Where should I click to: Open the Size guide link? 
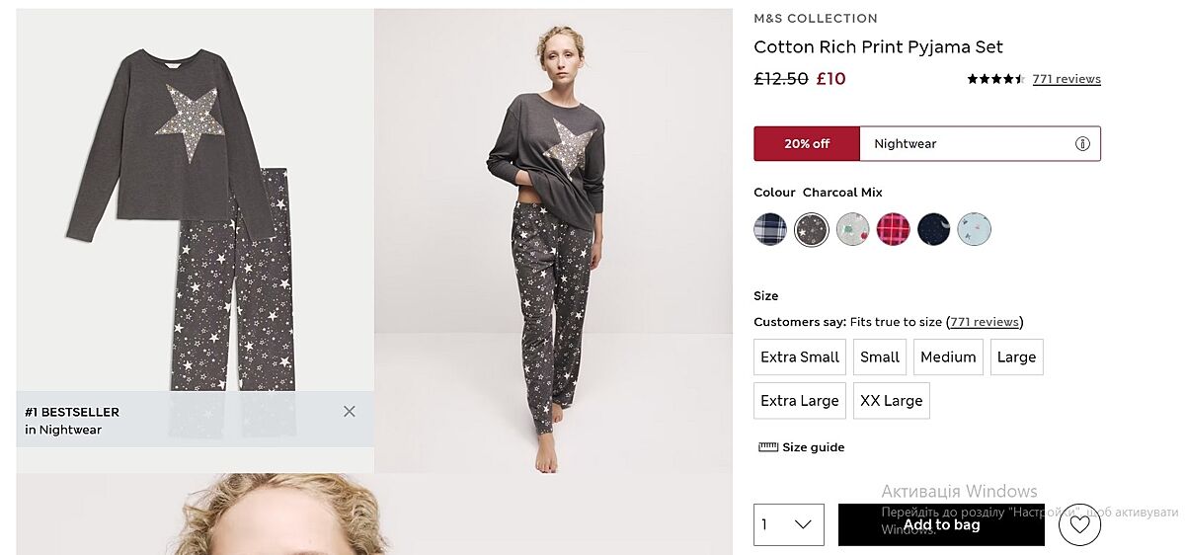[813, 447]
